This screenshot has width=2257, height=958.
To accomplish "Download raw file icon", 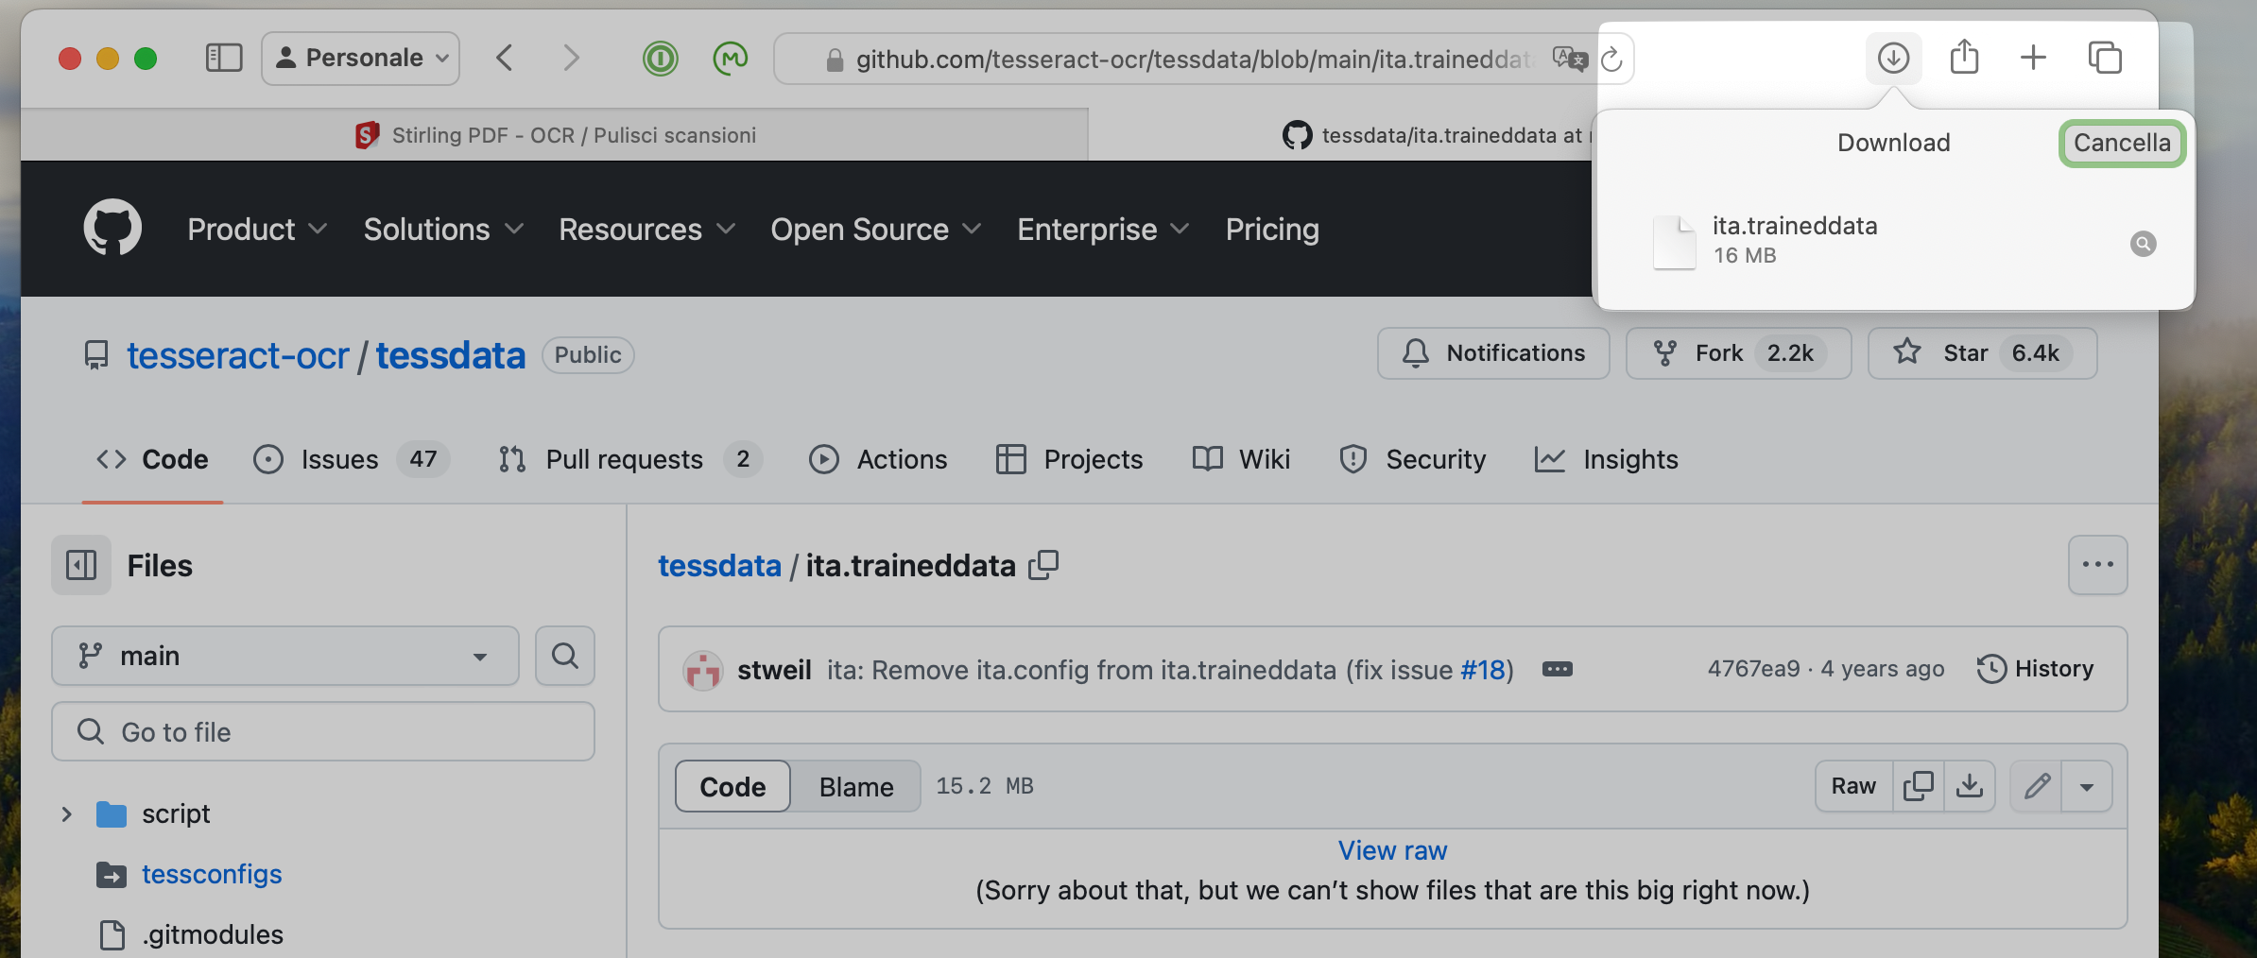I will [x=1969, y=786].
